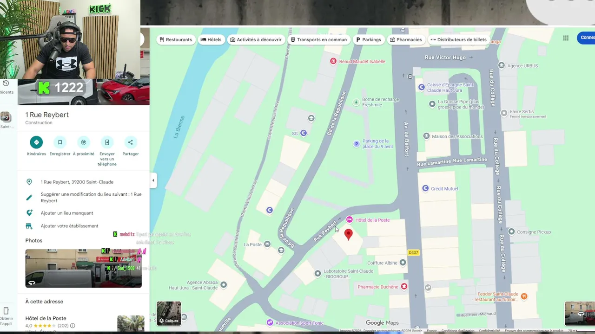Select Hôtel de la Poste map pin
This screenshot has width=595, height=334.
pyautogui.click(x=349, y=219)
